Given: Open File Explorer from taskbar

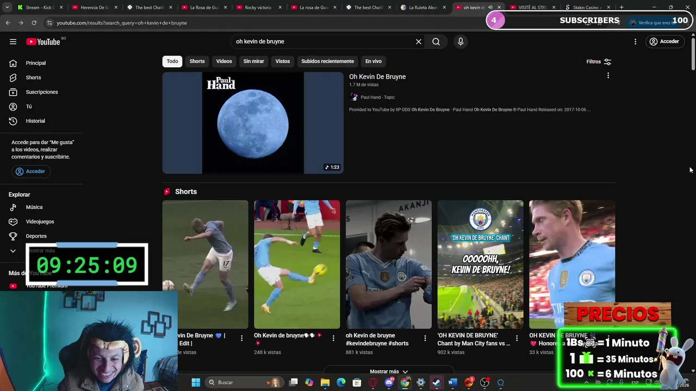Looking at the screenshot, I should [x=325, y=382].
